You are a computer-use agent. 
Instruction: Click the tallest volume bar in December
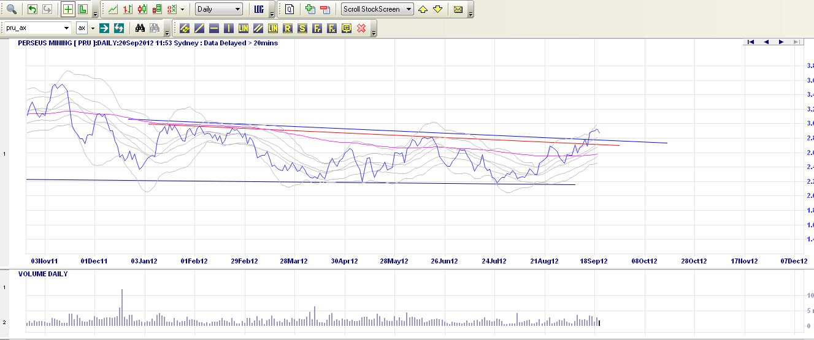coord(122,306)
